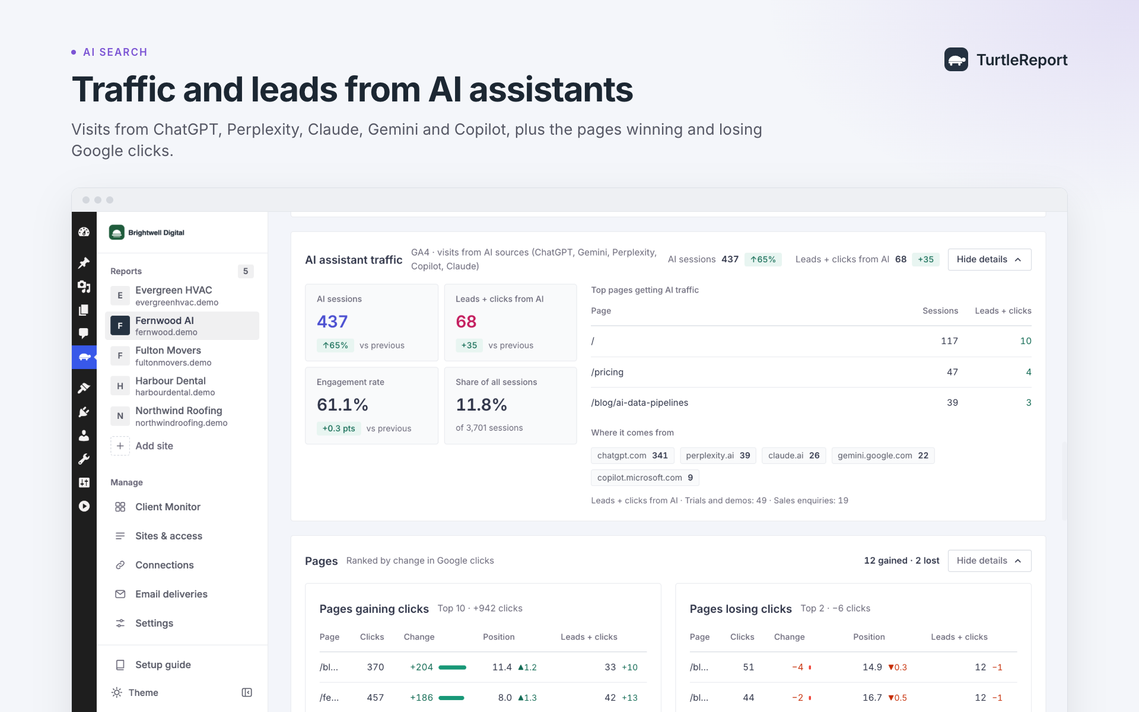Click the chatgpt.com 341 source chip

point(632,456)
